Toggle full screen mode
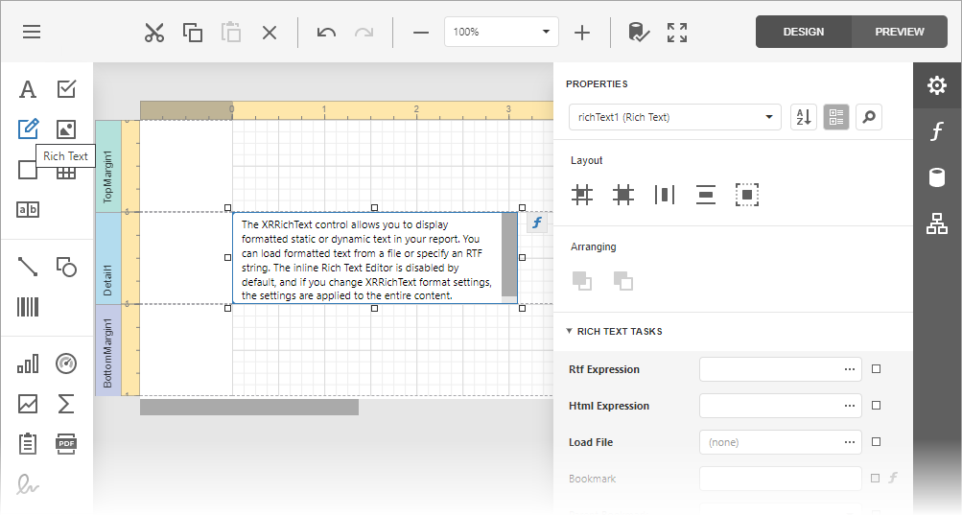The height and width of the screenshot is (516, 962). tap(677, 33)
